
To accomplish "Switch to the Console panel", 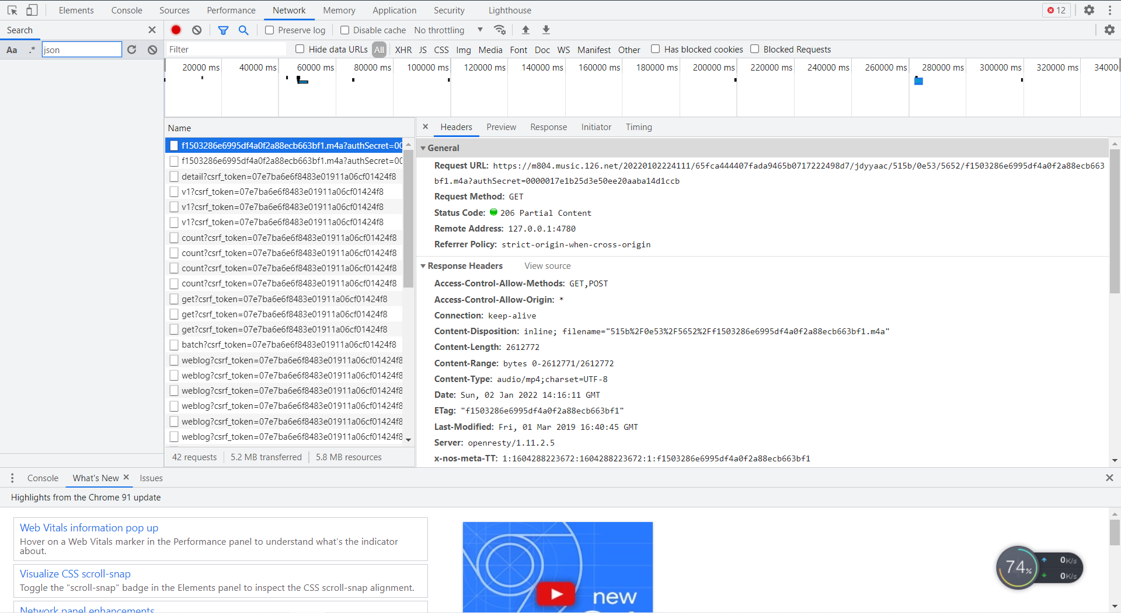I will click(x=127, y=10).
